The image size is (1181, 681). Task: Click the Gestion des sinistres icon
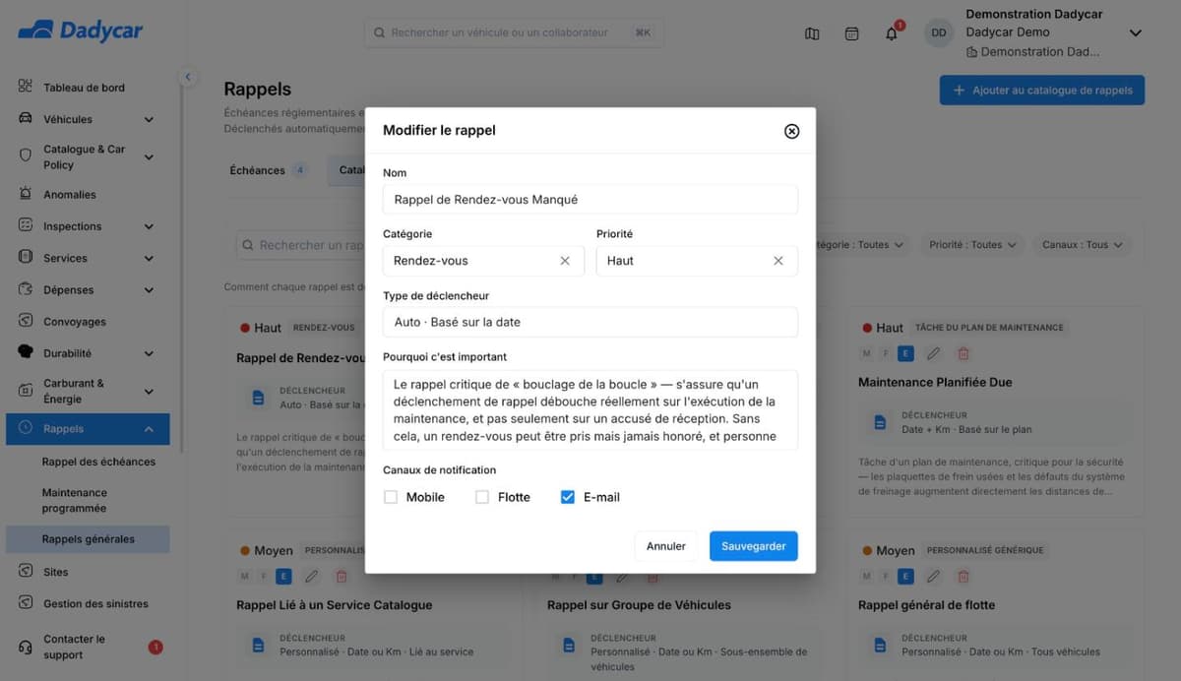click(x=26, y=603)
